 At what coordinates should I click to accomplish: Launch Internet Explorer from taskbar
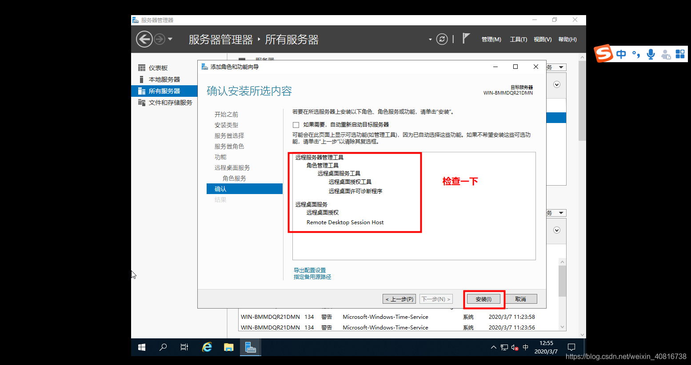point(207,347)
